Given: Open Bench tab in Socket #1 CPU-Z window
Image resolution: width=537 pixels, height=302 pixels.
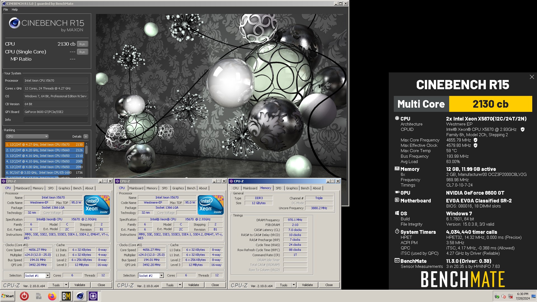Looking at the screenshot, I should point(77,188).
